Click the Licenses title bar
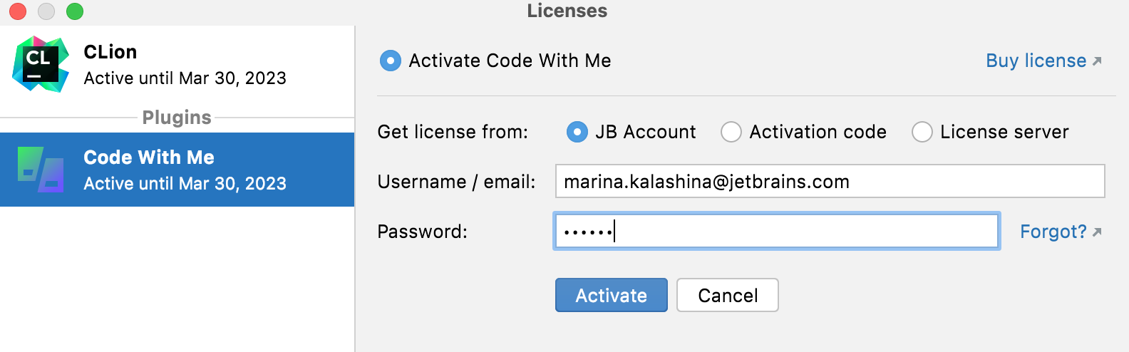1129x352 pixels. point(567,11)
